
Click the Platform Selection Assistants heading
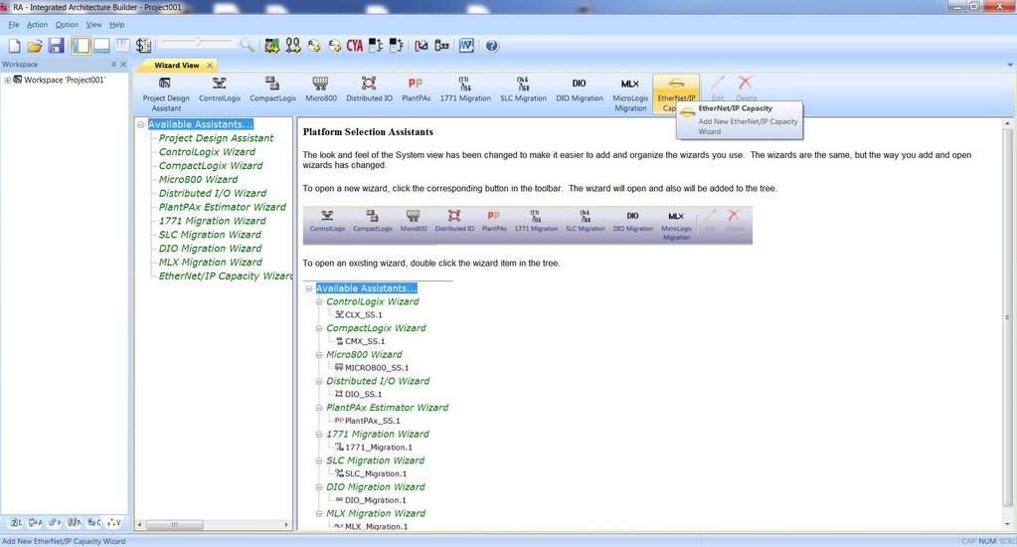pos(368,131)
